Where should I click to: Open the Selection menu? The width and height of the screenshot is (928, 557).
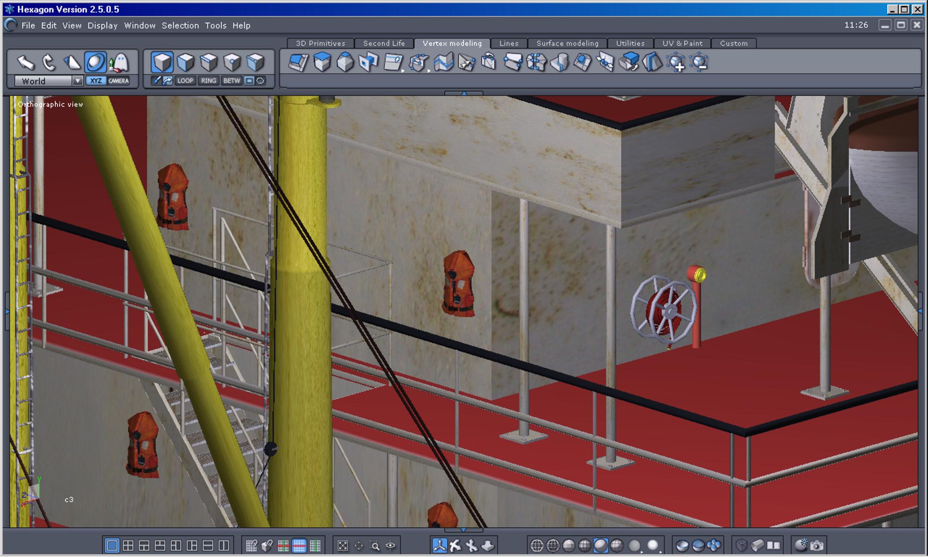point(180,26)
